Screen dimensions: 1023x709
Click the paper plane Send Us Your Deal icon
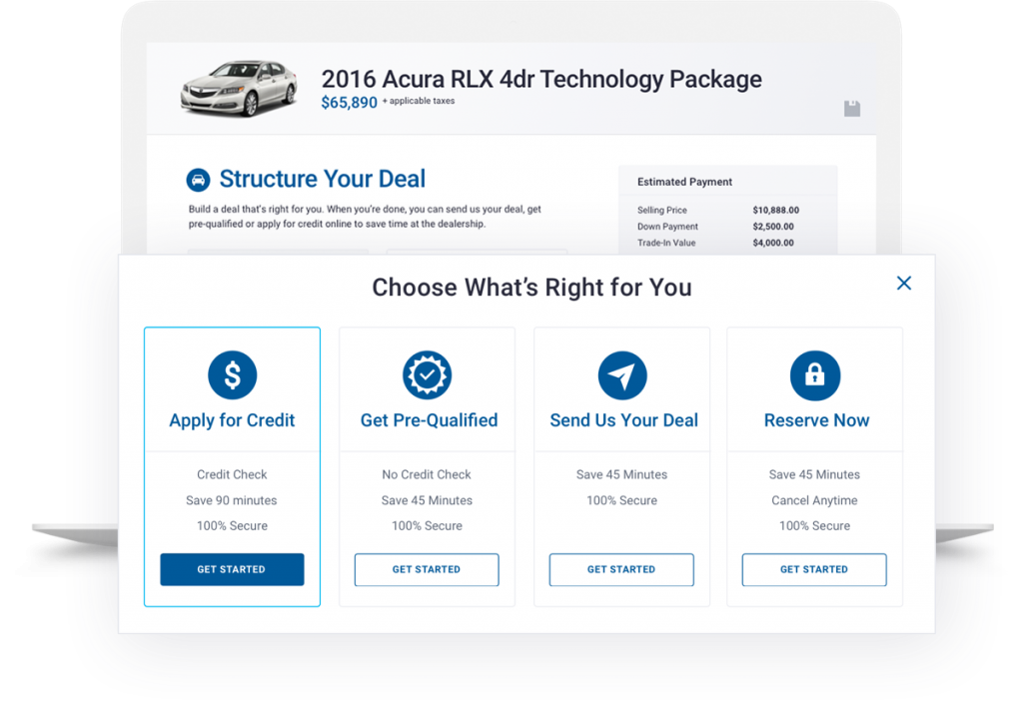pyautogui.click(x=622, y=375)
